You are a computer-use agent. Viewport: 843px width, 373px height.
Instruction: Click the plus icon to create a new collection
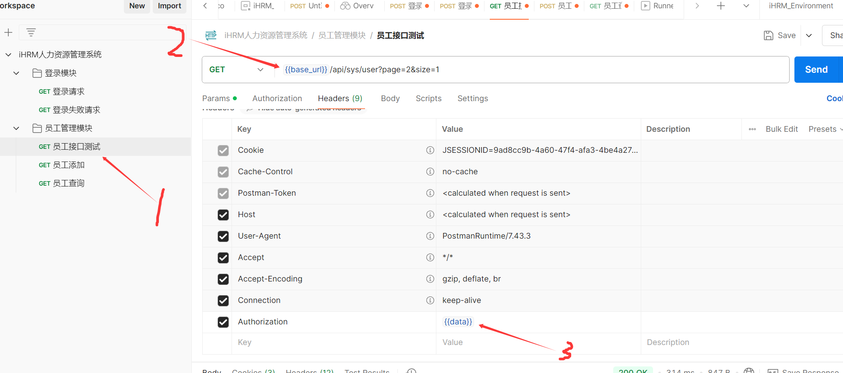(x=8, y=32)
